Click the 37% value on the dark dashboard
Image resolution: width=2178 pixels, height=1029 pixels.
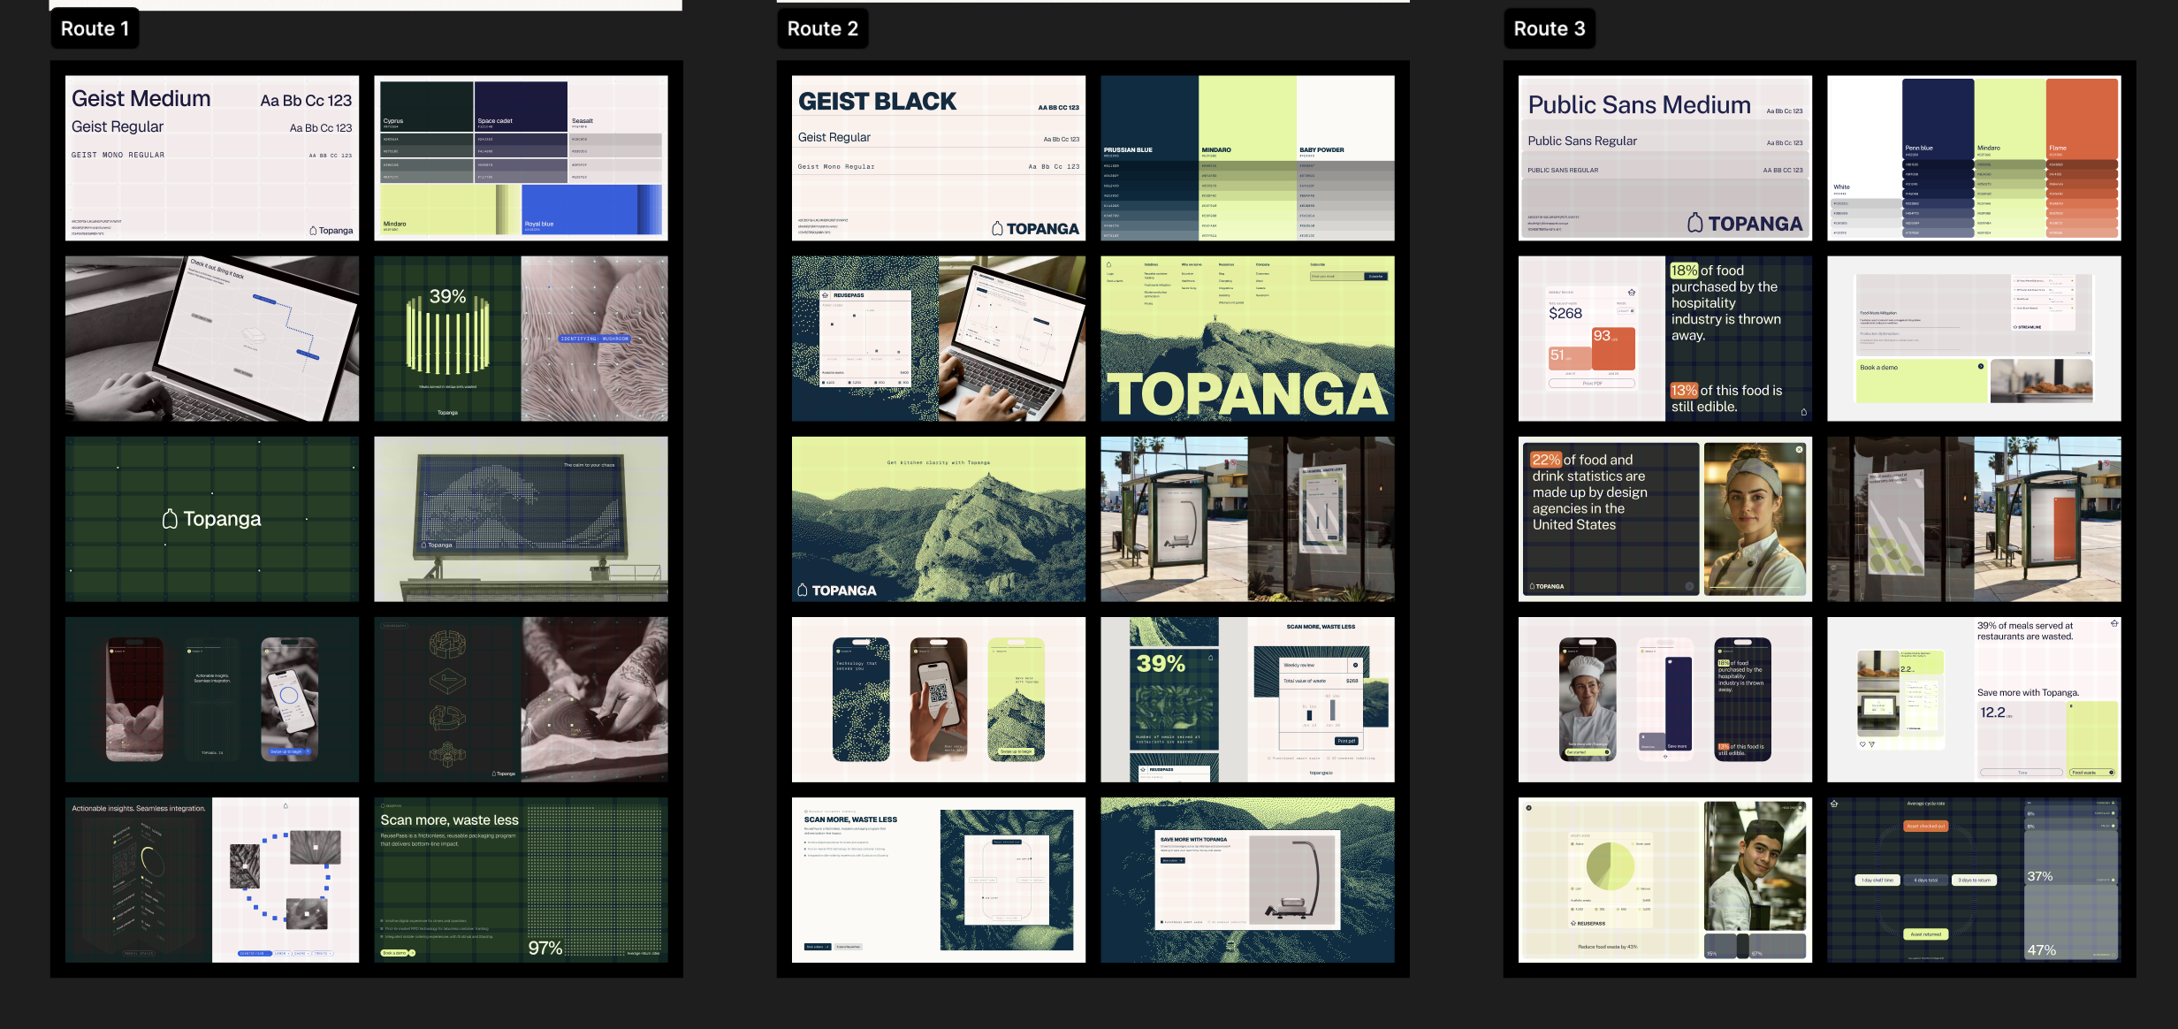2039,876
